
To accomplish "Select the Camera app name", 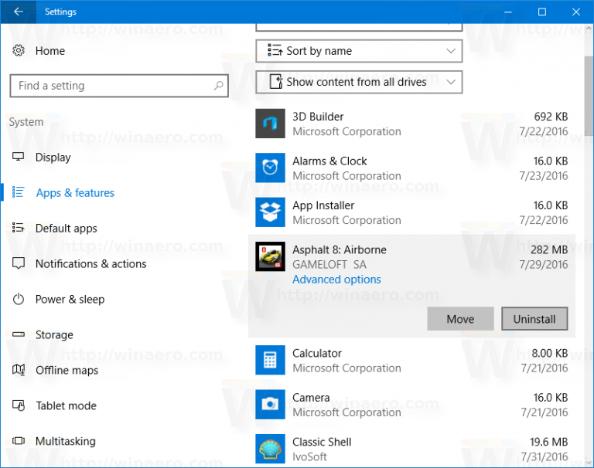I will pyautogui.click(x=311, y=398).
